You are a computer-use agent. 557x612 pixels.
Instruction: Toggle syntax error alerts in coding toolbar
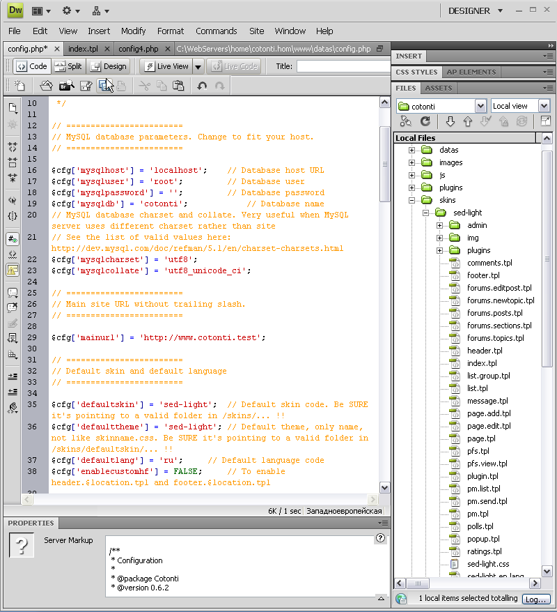13,270
